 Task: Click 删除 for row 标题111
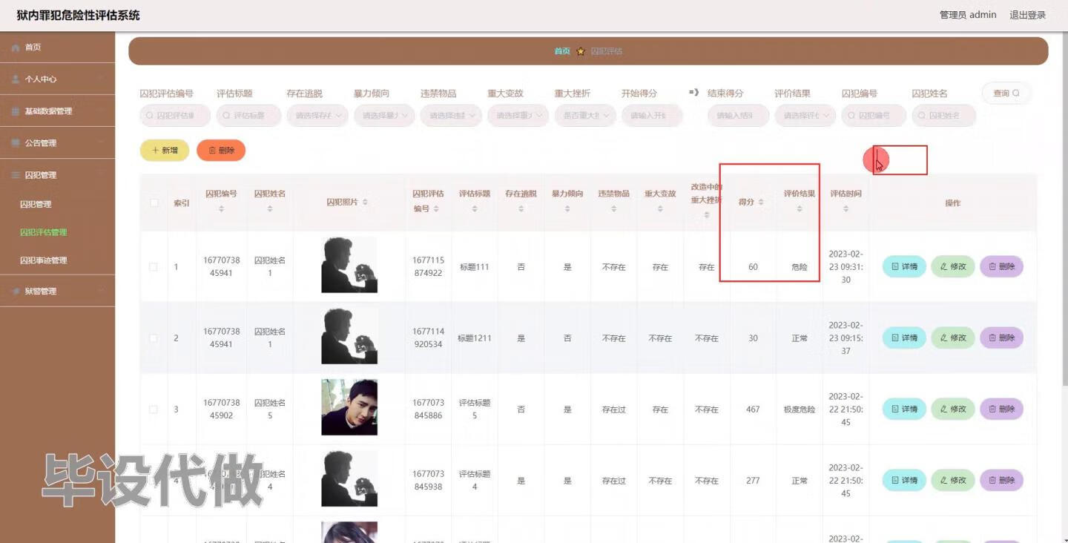(1001, 266)
